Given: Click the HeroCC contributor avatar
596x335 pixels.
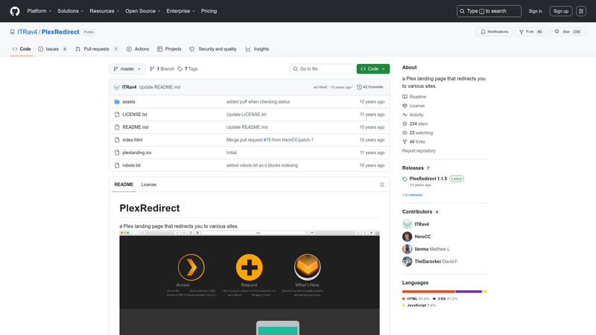Looking at the screenshot, I should (407, 237).
